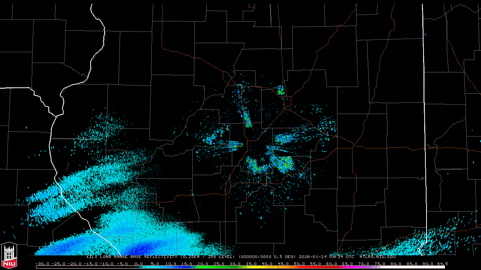Click the 35.0 scale value
This screenshot has height=270, width=481.
[x=251, y=264]
